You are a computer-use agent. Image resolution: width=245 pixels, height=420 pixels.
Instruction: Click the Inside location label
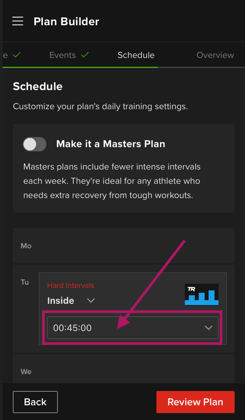[x=61, y=301]
